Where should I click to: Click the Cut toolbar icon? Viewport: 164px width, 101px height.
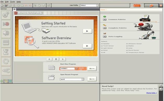tap(14, 5)
